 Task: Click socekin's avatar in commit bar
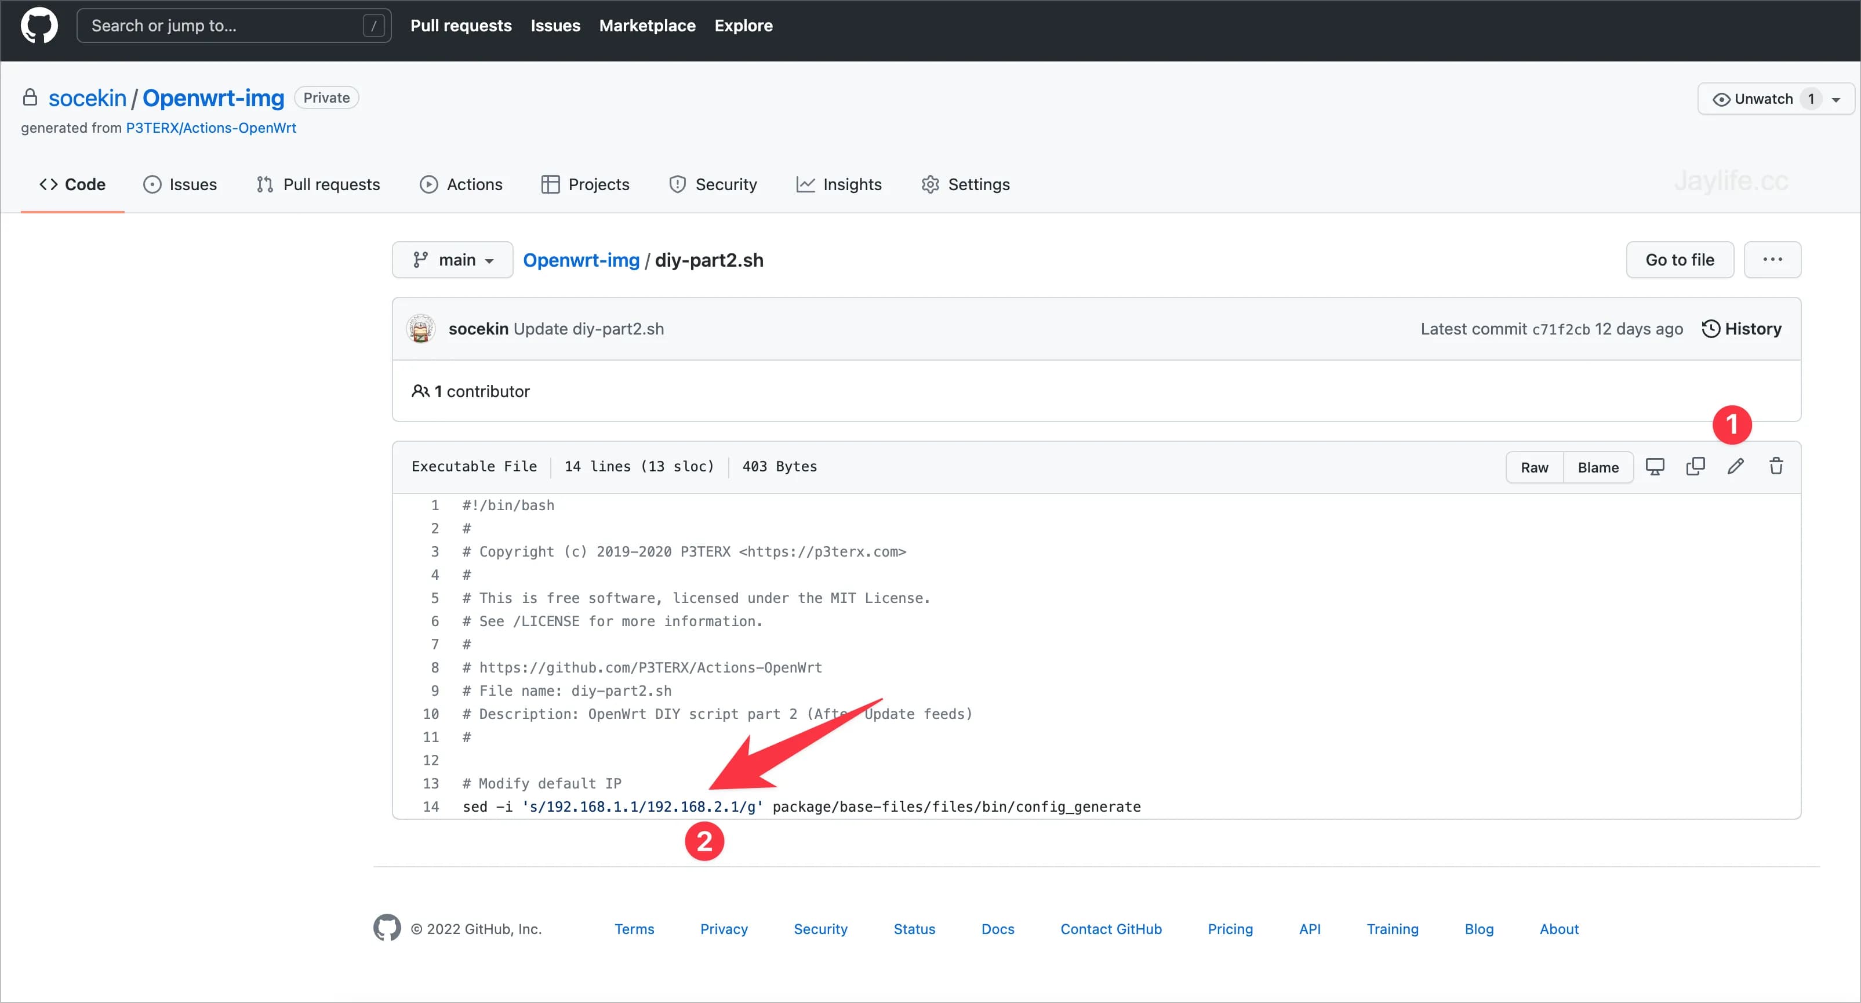point(420,329)
